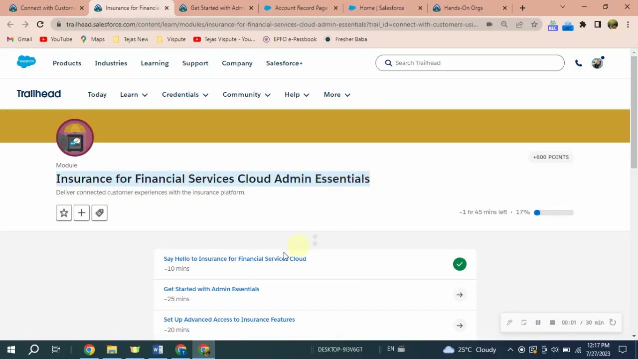Expand the Help dropdown menu
638x359 pixels.
point(297,94)
